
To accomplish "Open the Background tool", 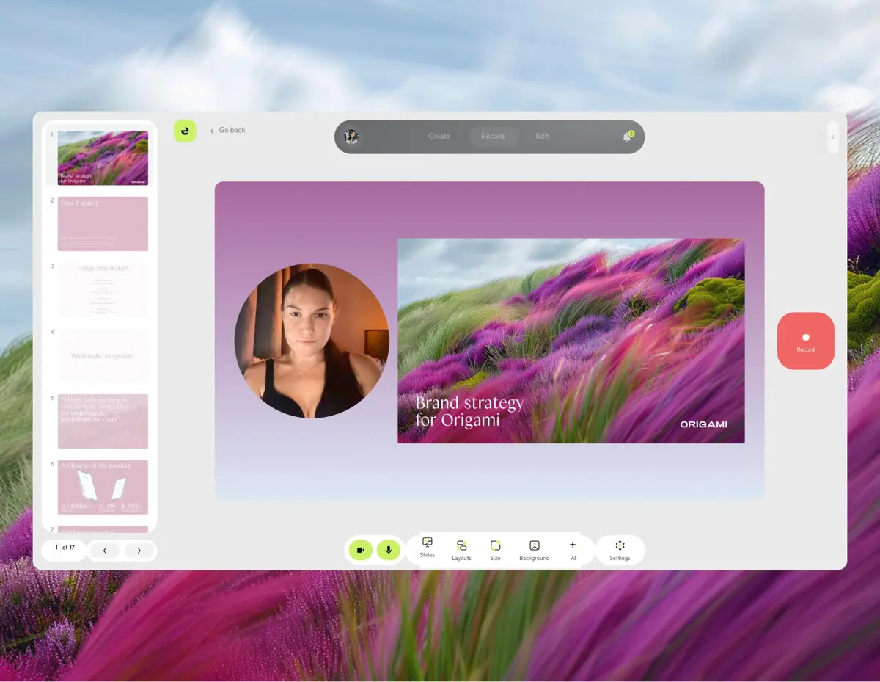I will pos(534,550).
